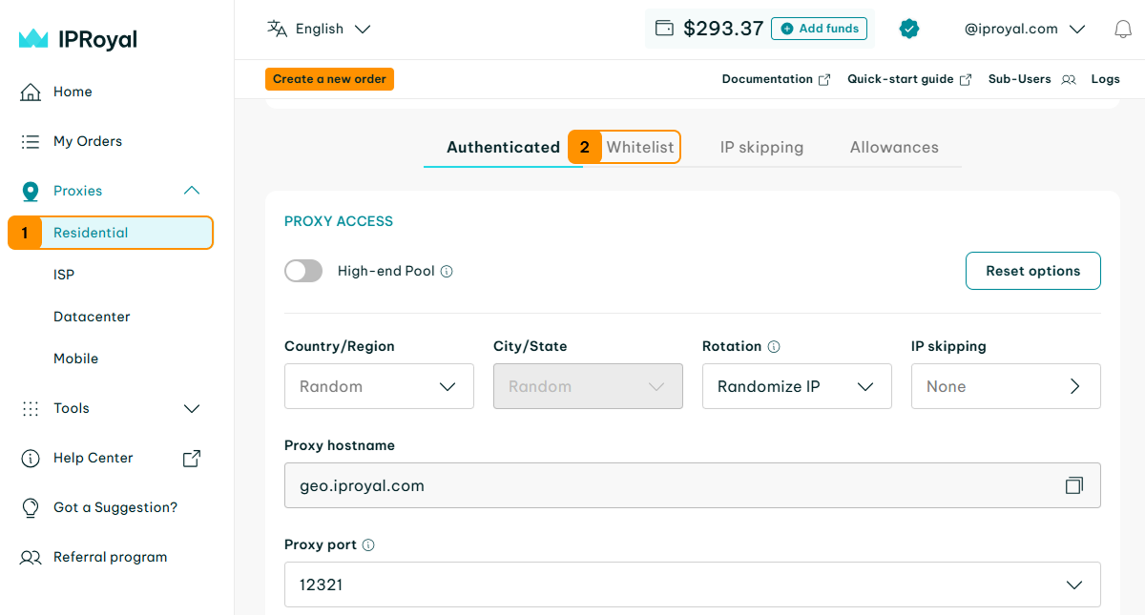Open the Rotation Randomize IP dropdown
1145x615 pixels.
797,386
